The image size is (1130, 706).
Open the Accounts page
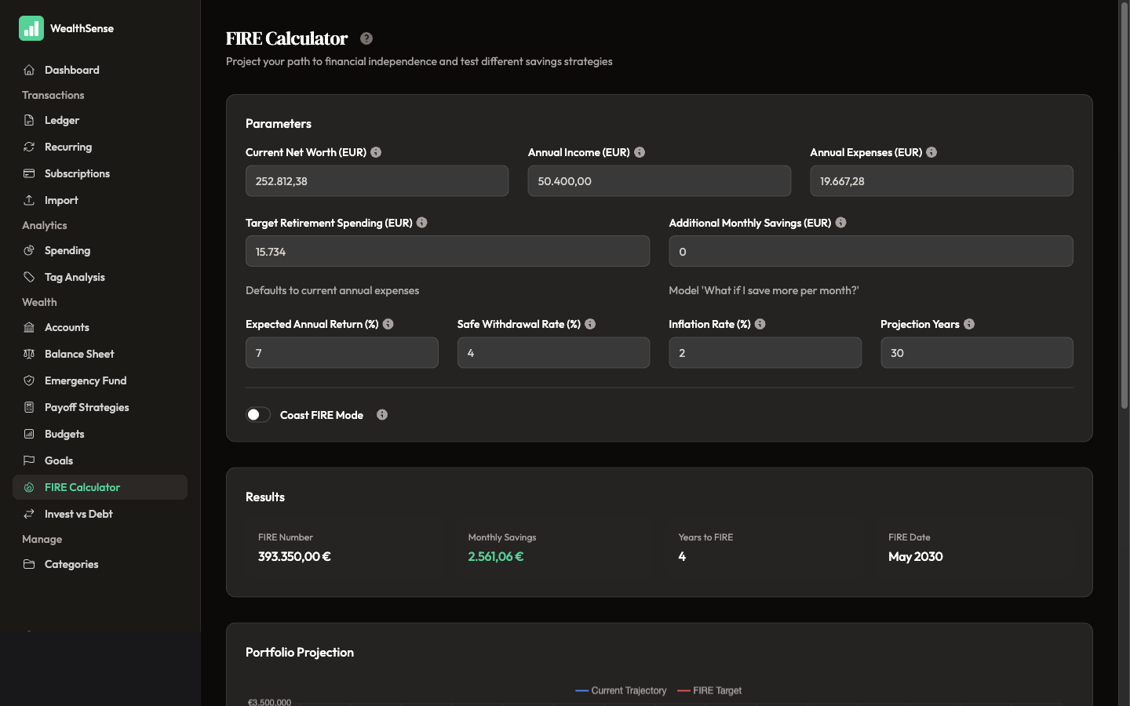pyautogui.click(x=100, y=327)
